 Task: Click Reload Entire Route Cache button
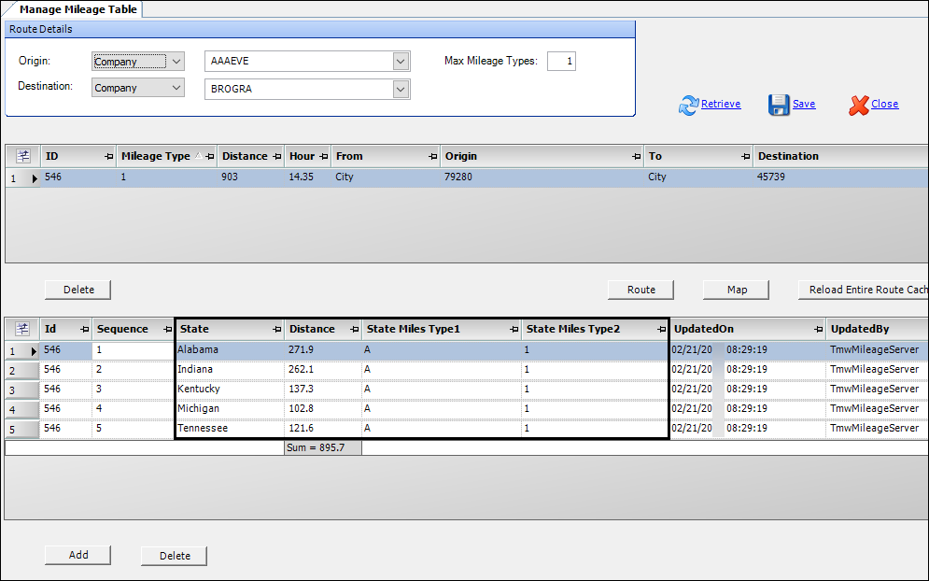pos(863,290)
